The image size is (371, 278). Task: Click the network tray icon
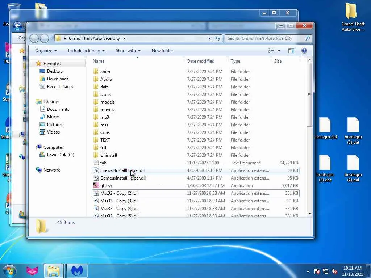click(326, 271)
